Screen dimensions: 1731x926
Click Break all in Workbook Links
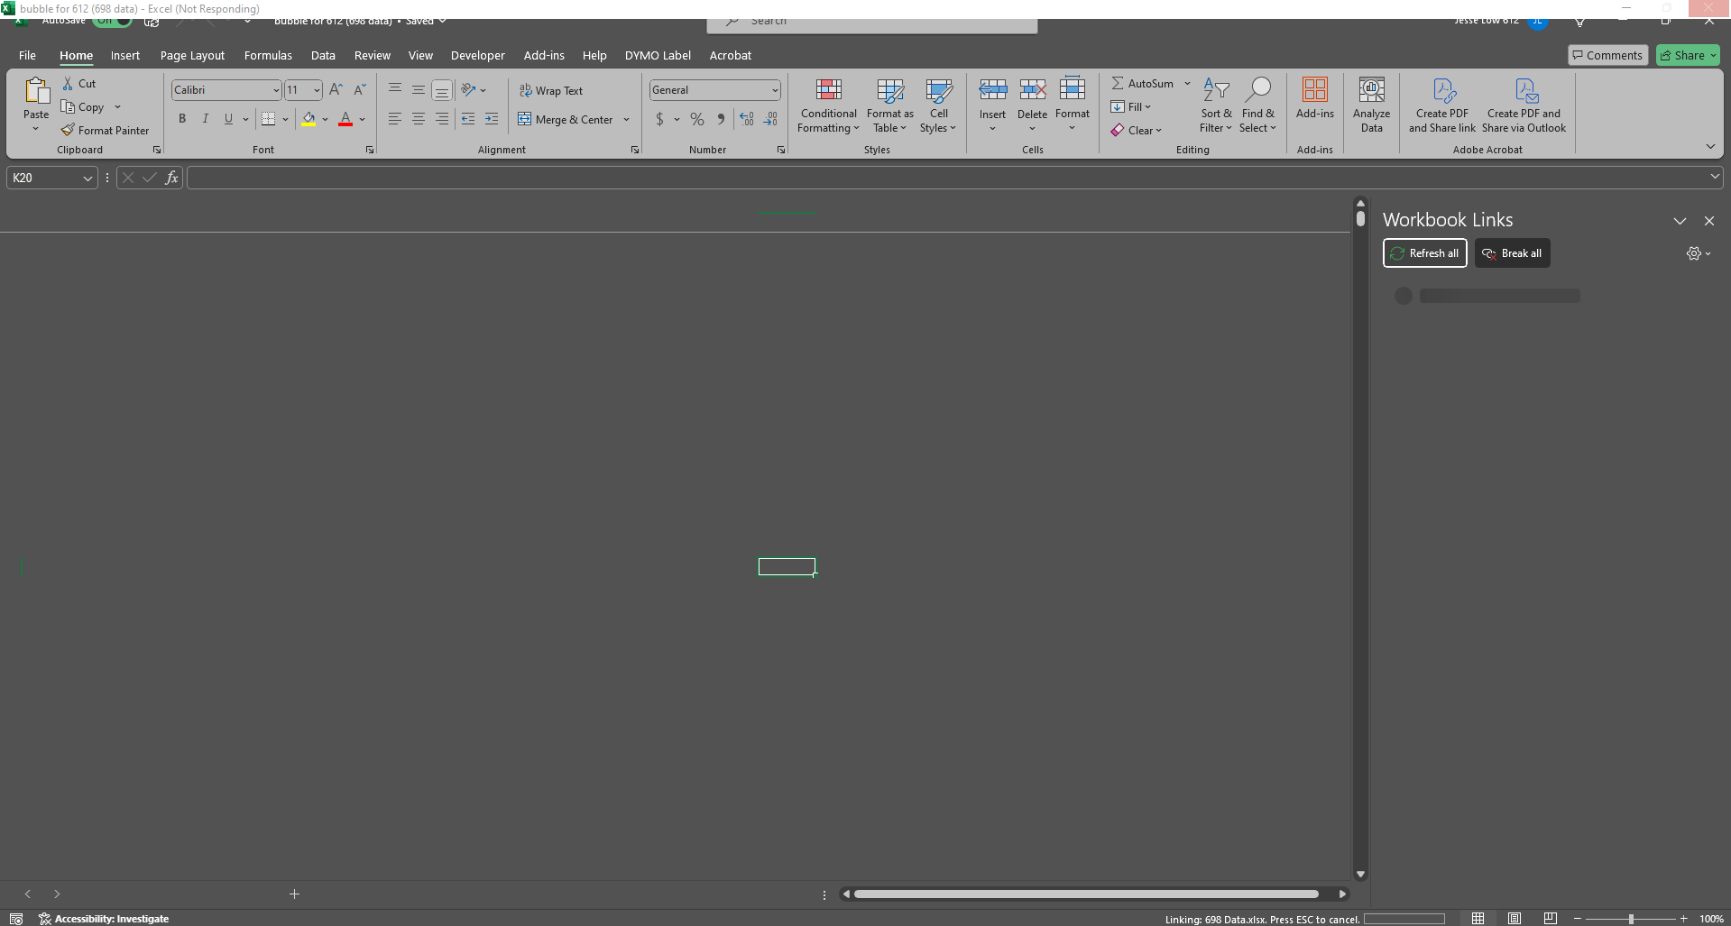[1512, 253]
